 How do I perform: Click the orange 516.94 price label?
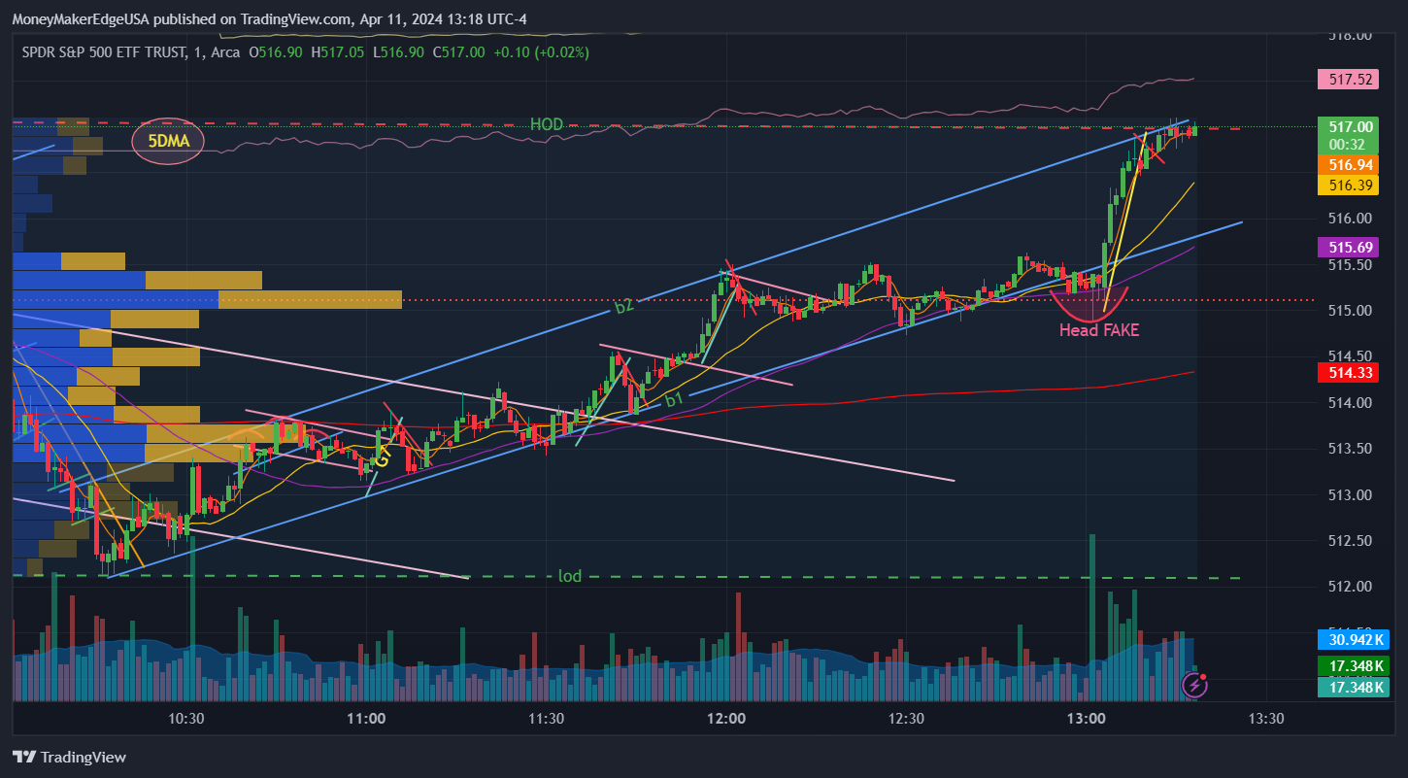[1349, 165]
